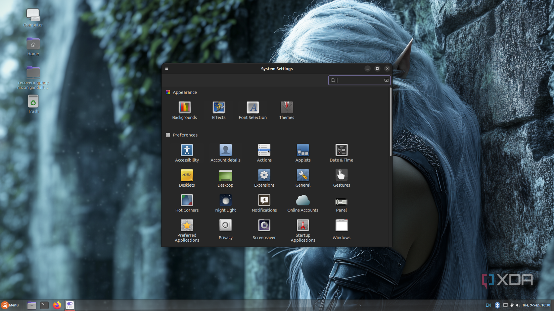Open Online Accounts settings

pyautogui.click(x=303, y=203)
